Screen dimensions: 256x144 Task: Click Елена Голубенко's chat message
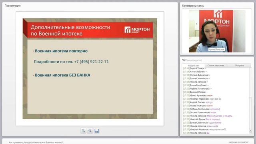point(196,85)
